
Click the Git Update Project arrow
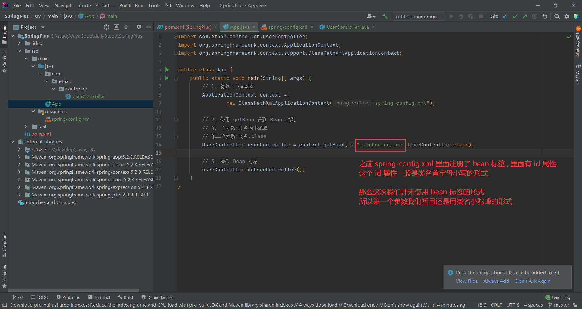pos(505,16)
